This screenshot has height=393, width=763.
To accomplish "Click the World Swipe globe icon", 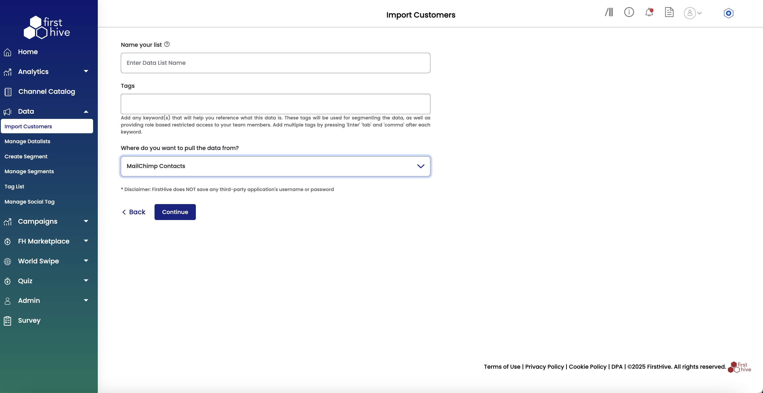I will tap(8, 261).
